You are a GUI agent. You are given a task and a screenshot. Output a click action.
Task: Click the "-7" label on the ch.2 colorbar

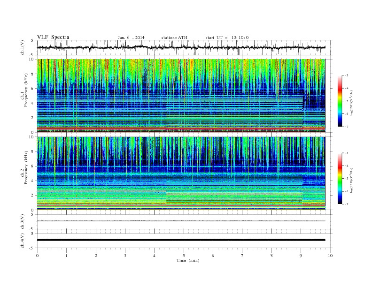pyautogui.click(x=346, y=204)
